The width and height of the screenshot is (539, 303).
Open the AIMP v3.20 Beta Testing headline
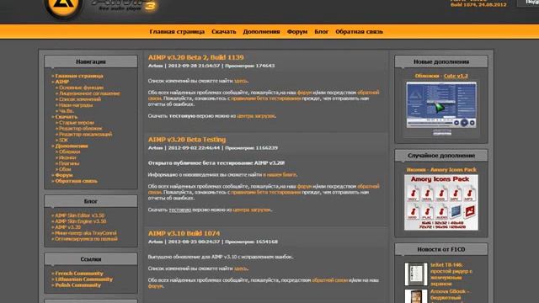click(187, 140)
